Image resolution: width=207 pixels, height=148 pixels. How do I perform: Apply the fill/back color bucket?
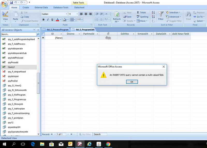(x=65, y=20)
